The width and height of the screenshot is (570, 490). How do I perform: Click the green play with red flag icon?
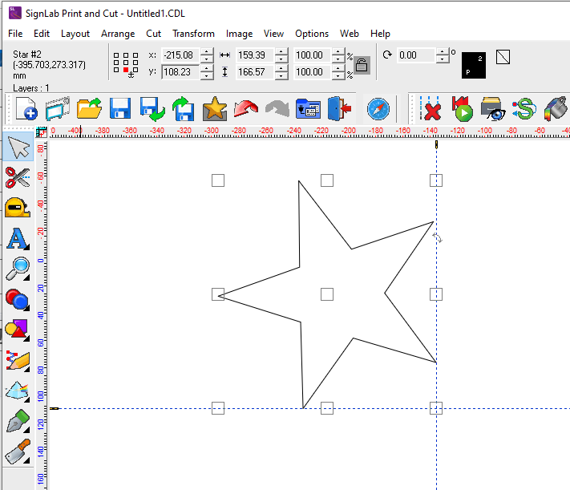pos(462,109)
